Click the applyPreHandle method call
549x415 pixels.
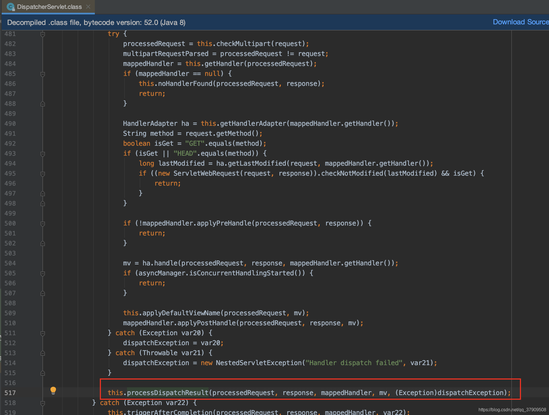224,223
